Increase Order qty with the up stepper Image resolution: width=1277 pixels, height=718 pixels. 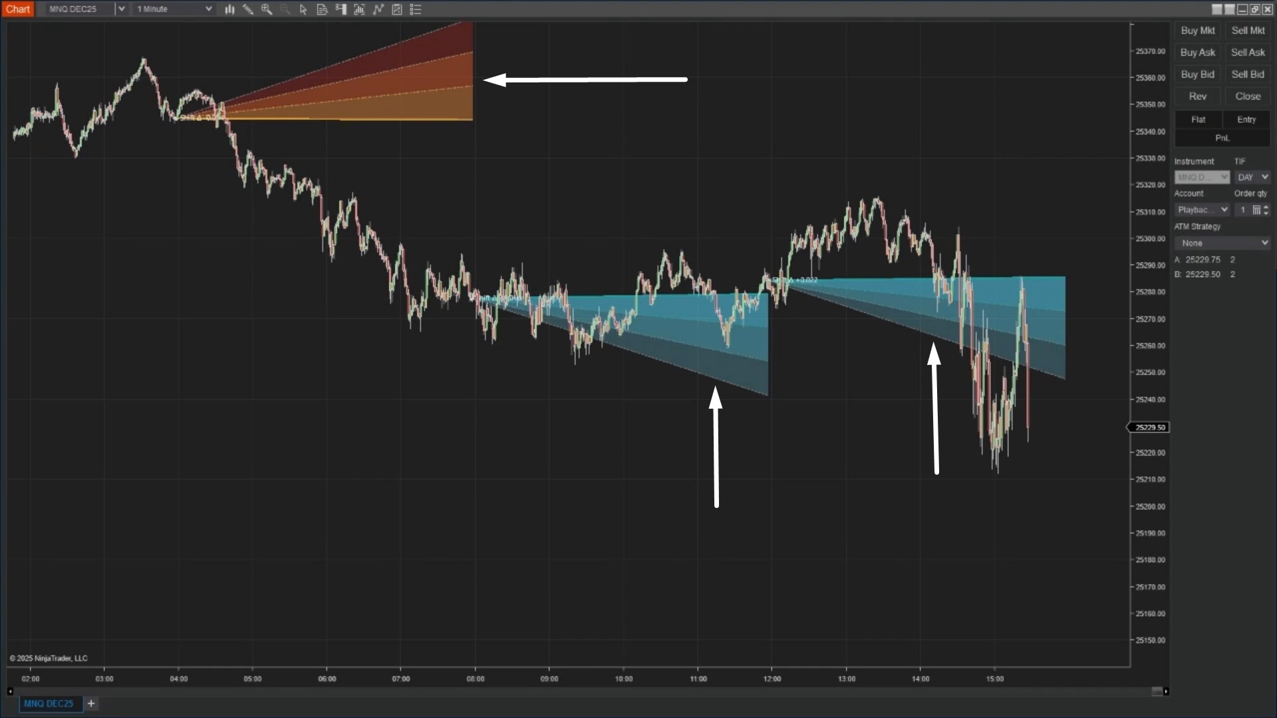coord(1267,207)
